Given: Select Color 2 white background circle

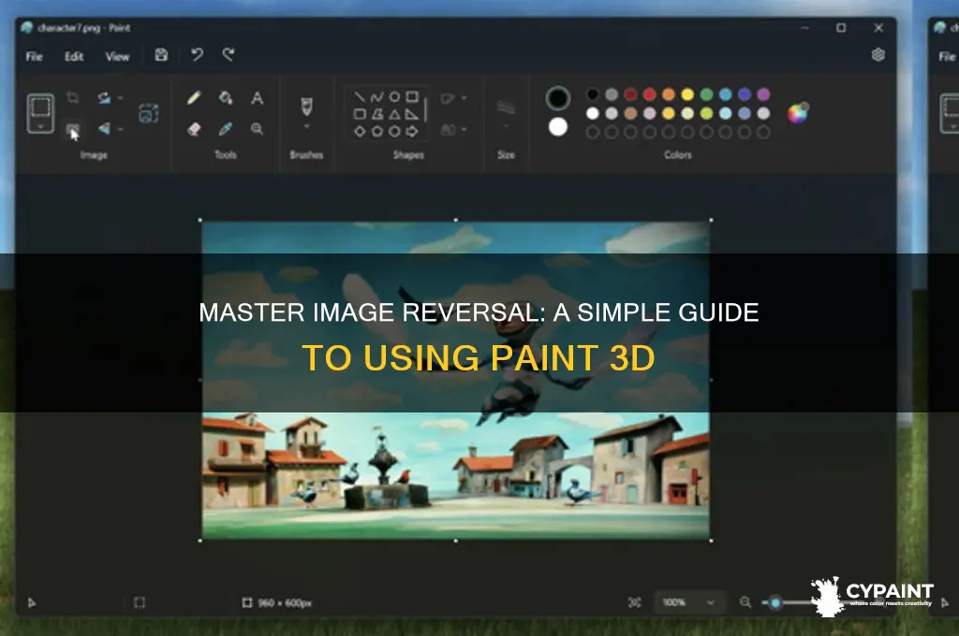Looking at the screenshot, I should 558,127.
